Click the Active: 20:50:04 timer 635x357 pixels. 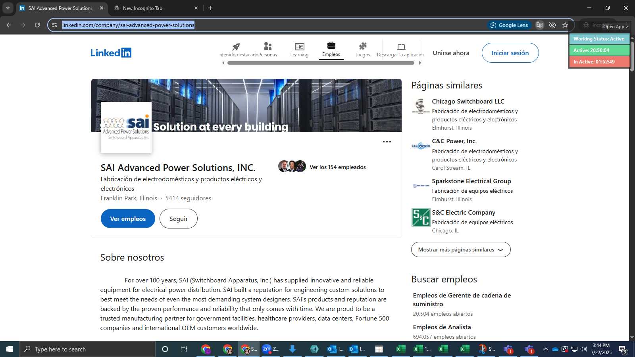click(x=599, y=50)
